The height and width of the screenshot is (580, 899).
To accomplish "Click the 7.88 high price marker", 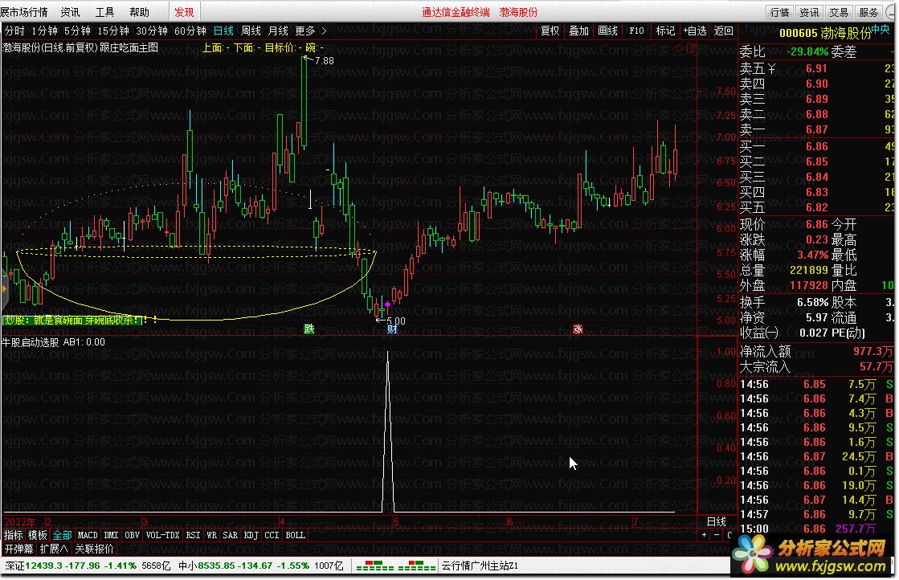I will pos(324,61).
